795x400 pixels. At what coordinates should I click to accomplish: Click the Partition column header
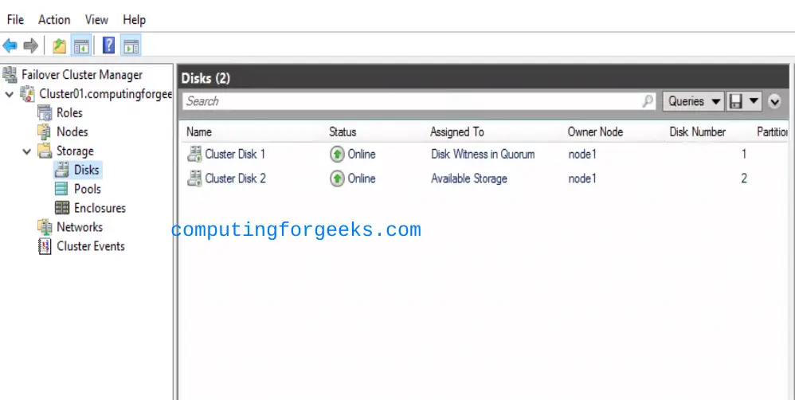click(772, 131)
